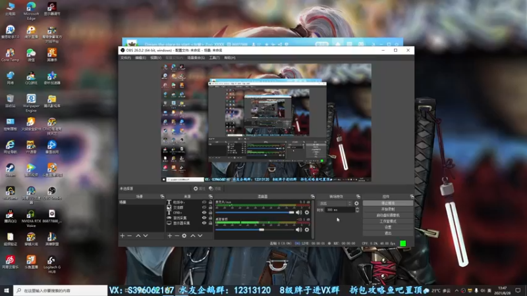This screenshot has width=527, height=296.
Task: Select the image source 交流群
Action: [x=190, y=207]
